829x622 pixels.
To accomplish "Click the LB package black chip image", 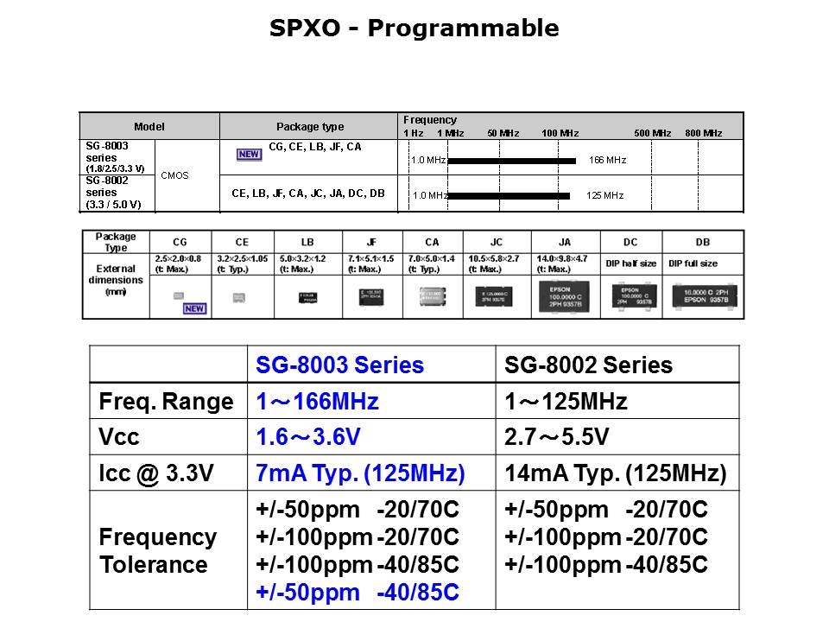I will click(x=307, y=297).
